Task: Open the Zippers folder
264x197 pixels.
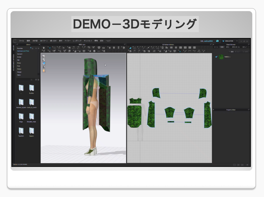Action: click(31, 131)
